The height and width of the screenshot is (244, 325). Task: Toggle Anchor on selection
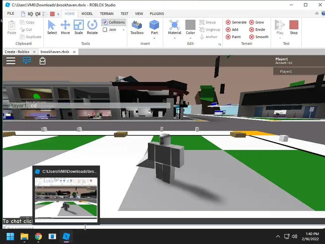pos(208,37)
